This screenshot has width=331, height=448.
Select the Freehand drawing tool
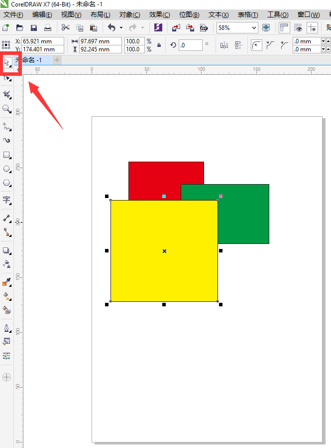7,127
